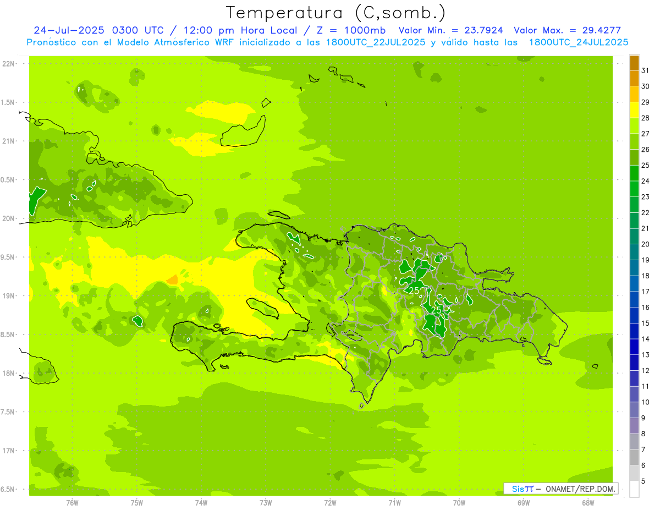Click the "21N" latitude label

click(x=9, y=141)
